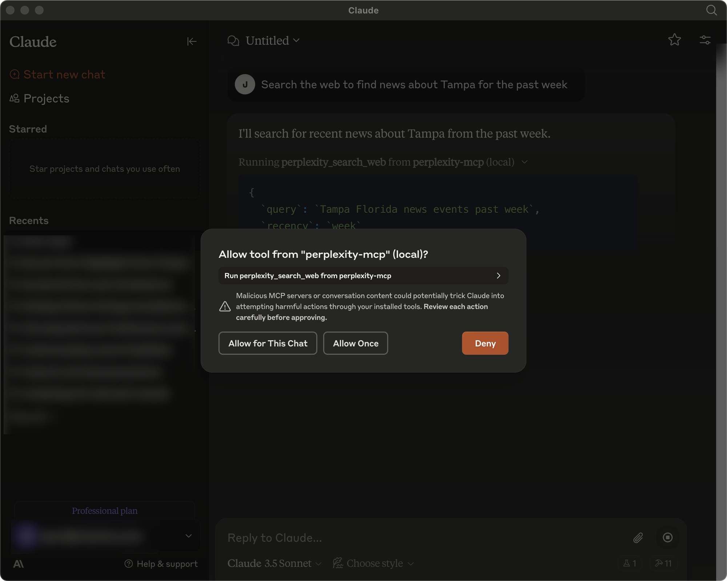
Task: Click the chat bubbles icon beside Untitled
Action: click(x=233, y=41)
